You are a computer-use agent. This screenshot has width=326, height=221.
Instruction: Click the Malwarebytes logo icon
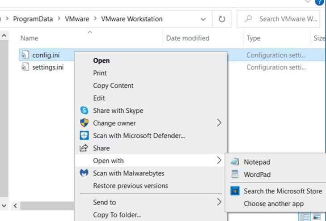coord(84,173)
